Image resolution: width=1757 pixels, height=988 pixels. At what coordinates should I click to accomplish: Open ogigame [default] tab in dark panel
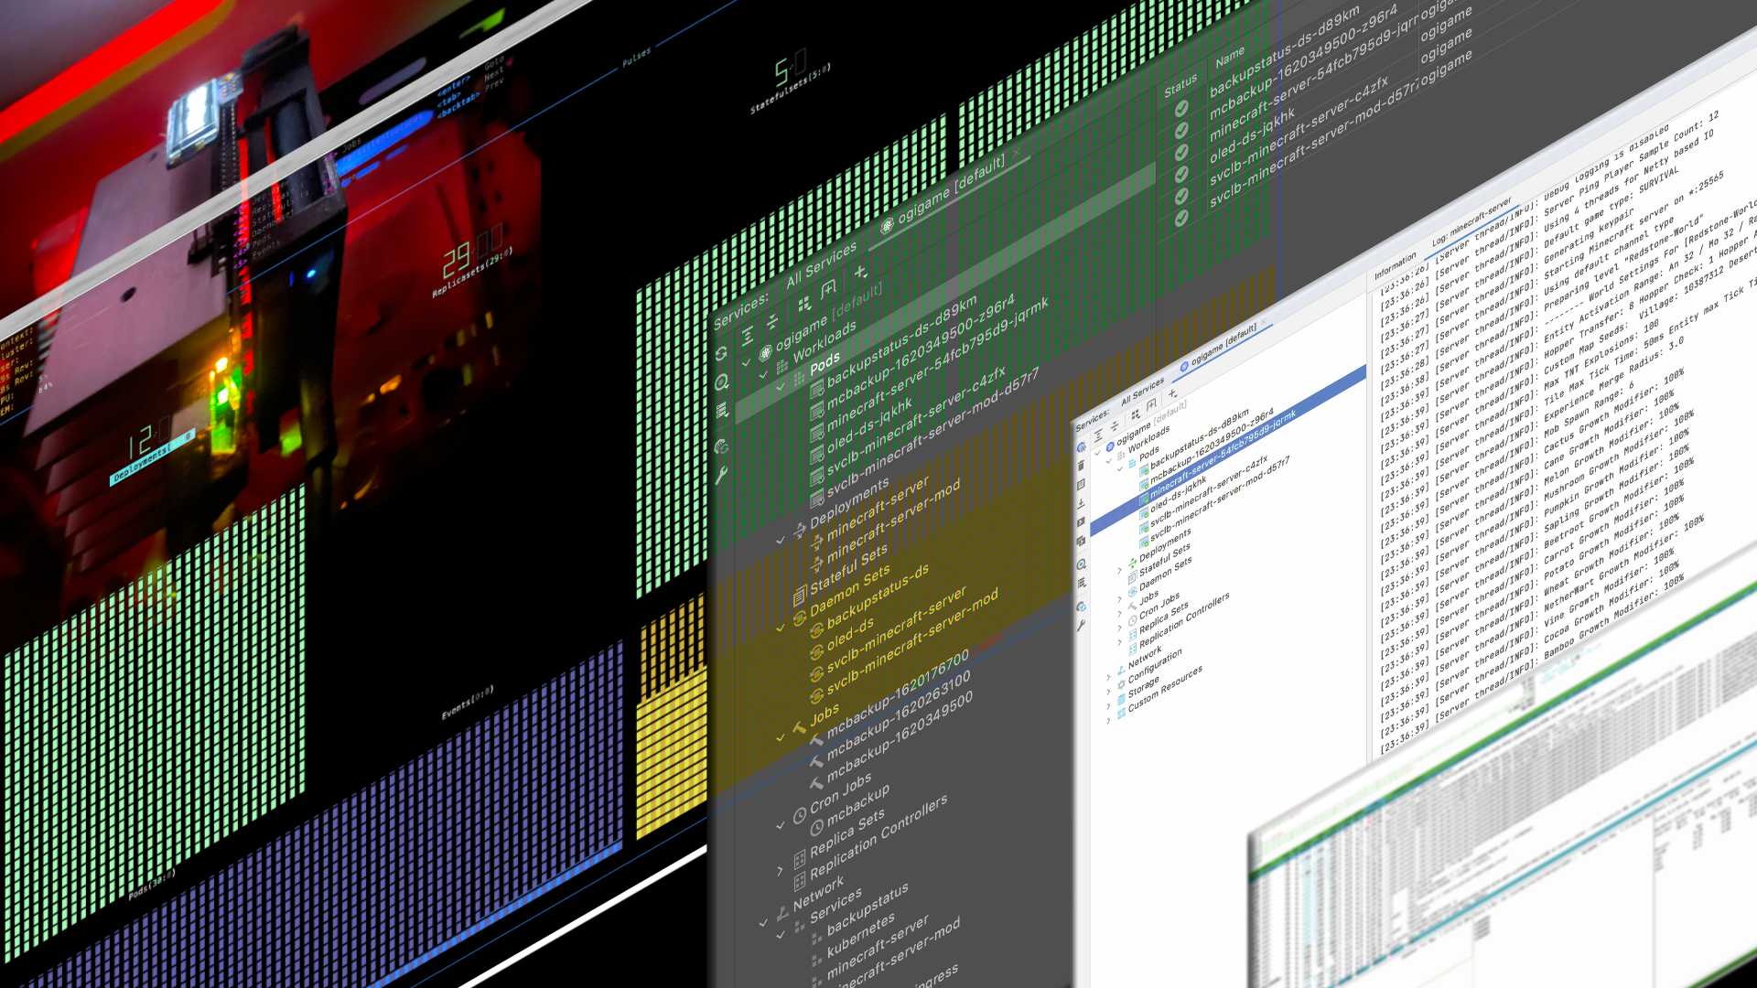(952, 191)
